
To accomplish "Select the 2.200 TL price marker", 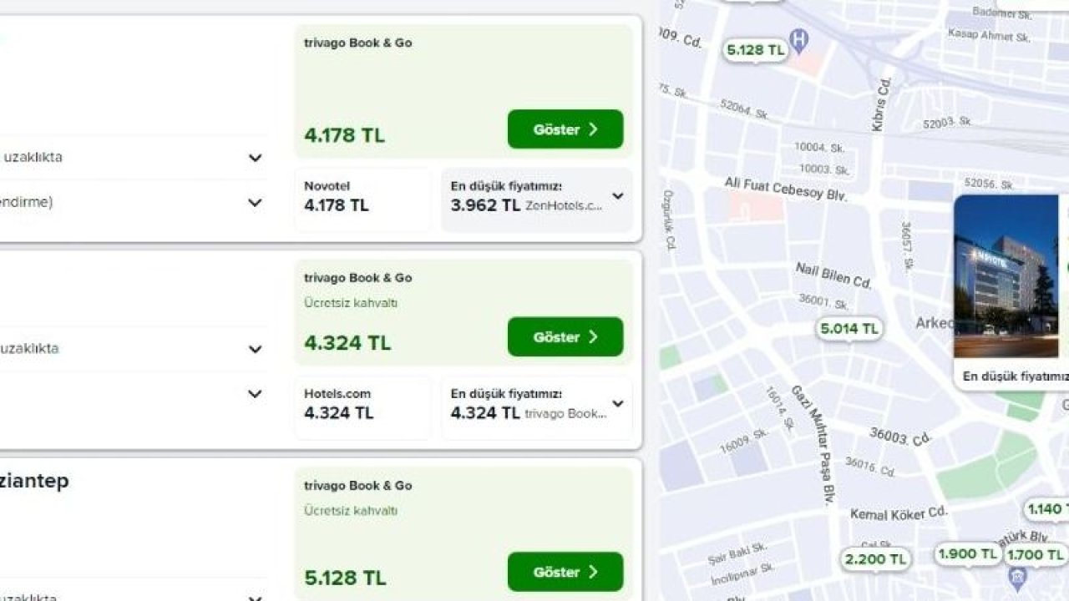I will pyautogui.click(x=874, y=560).
